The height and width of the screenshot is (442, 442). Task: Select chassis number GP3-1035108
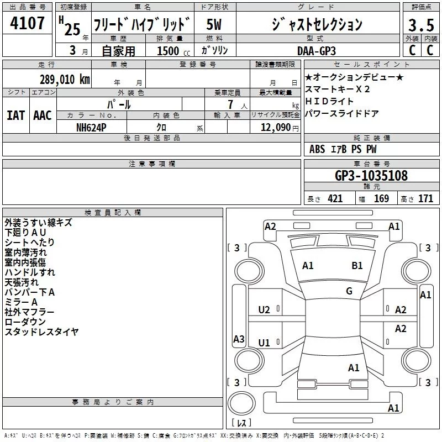pos(371,176)
